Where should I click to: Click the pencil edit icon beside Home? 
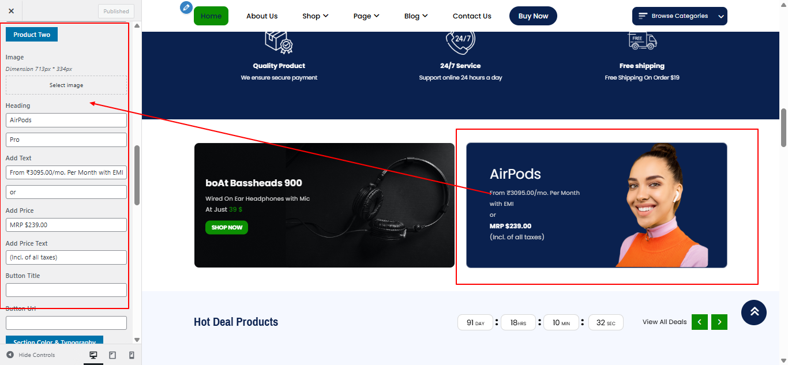(x=186, y=7)
